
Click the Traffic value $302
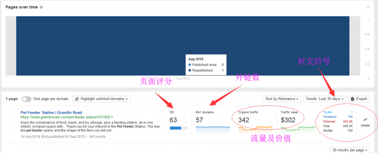point(288,120)
